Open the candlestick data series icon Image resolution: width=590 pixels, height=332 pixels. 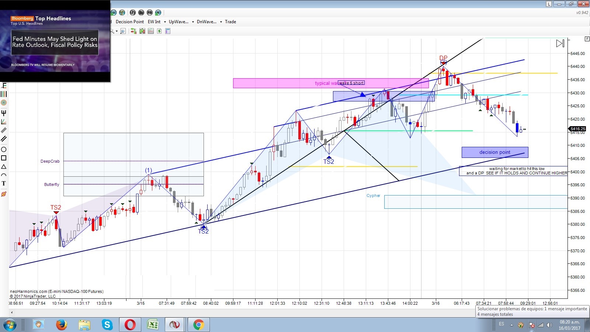pos(142,31)
